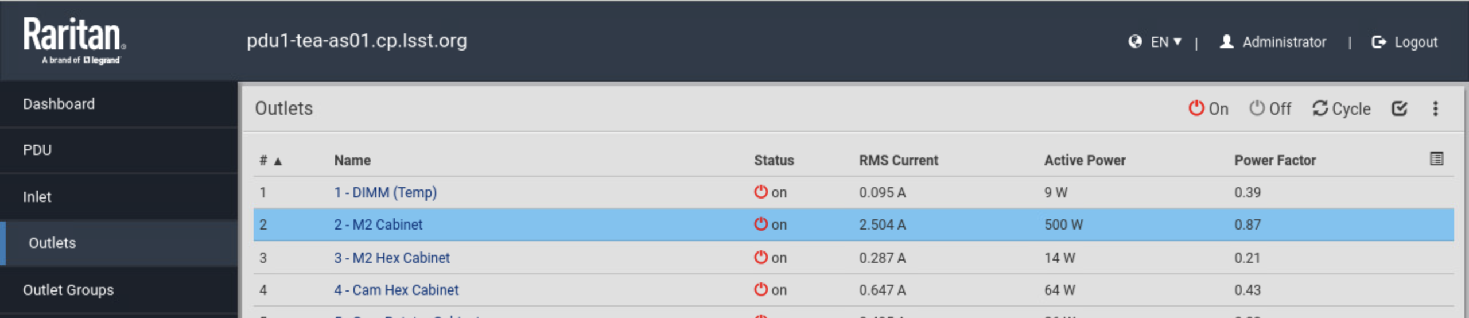Go to the PDU sidebar page
This screenshot has height=318, width=1469.
click(37, 150)
